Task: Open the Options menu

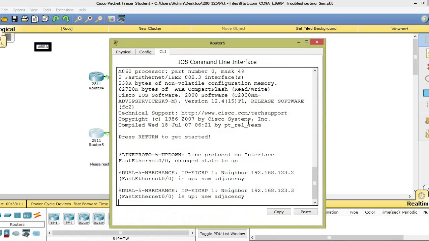Action: [x=19, y=10]
